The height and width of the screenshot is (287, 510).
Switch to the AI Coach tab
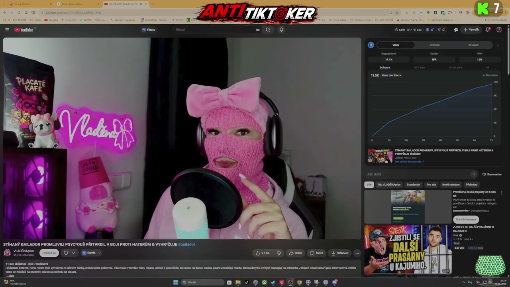pyautogui.click(x=473, y=45)
